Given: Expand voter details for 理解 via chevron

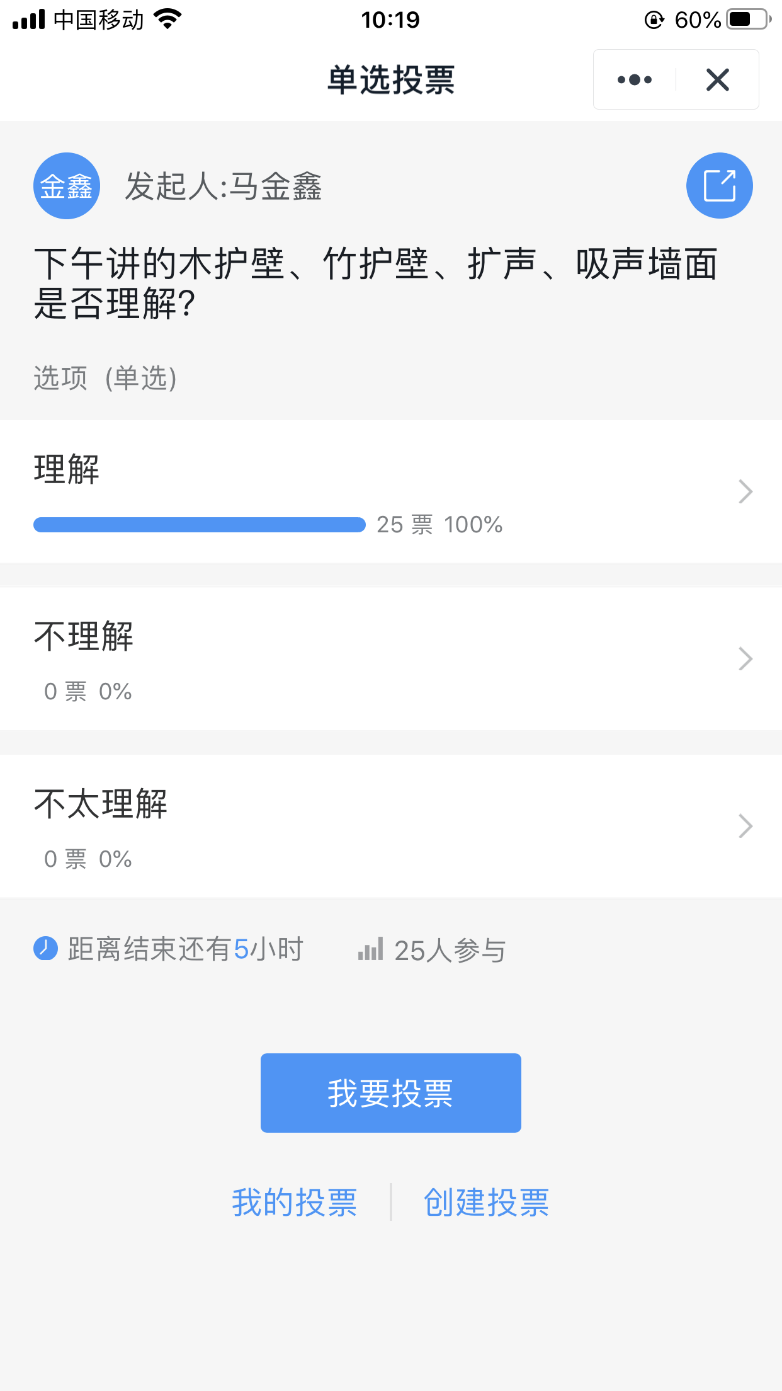Looking at the screenshot, I should pyautogui.click(x=745, y=491).
